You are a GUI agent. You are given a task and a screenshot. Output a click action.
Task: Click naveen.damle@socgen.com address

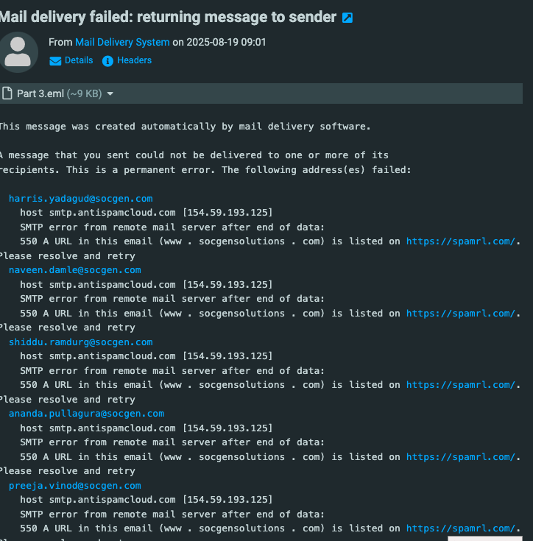point(75,270)
